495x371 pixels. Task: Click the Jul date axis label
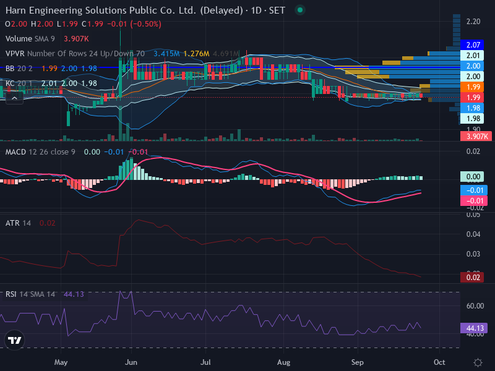pyautogui.click(x=205, y=362)
